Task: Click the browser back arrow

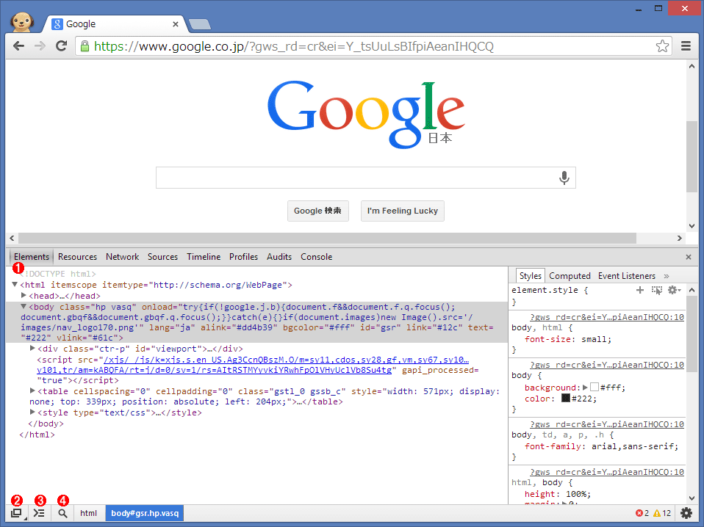Action: coord(18,46)
